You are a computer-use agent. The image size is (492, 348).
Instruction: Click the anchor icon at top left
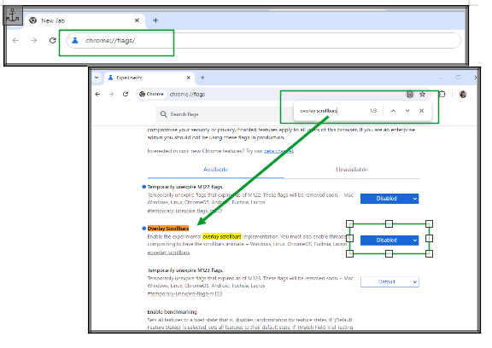(13, 15)
